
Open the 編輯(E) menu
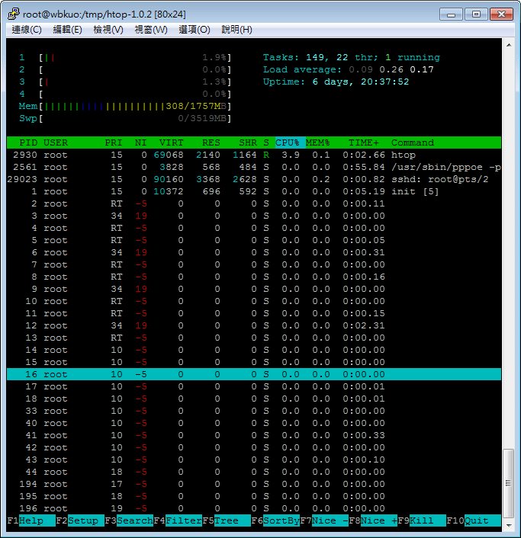(67, 30)
